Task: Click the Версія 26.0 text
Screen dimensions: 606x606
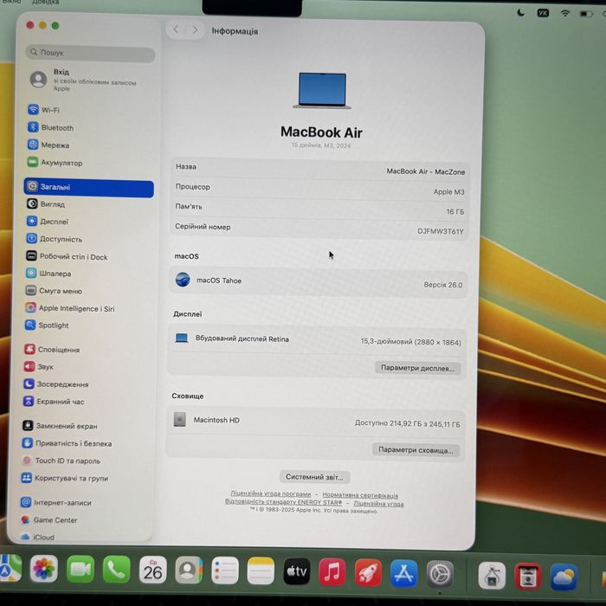Action: pos(443,285)
